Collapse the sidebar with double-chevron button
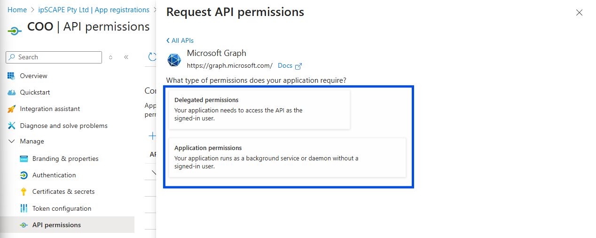 126,57
